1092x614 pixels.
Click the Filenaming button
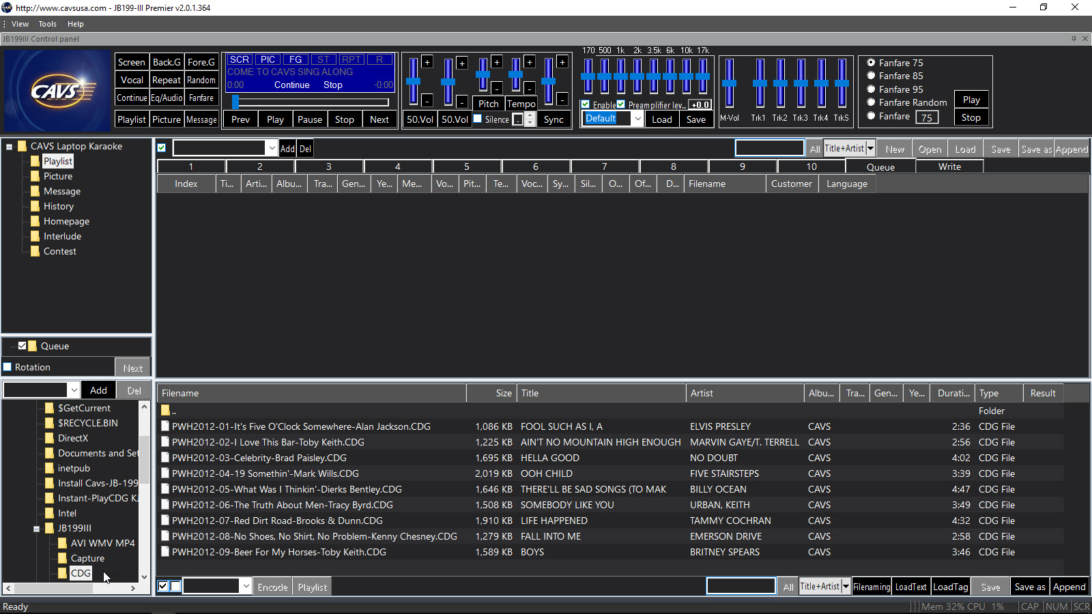click(x=872, y=587)
